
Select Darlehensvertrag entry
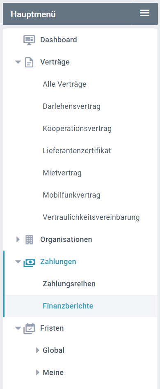point(71,106)
